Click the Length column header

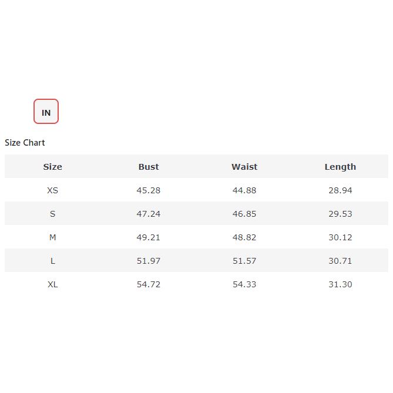[340, 167]
